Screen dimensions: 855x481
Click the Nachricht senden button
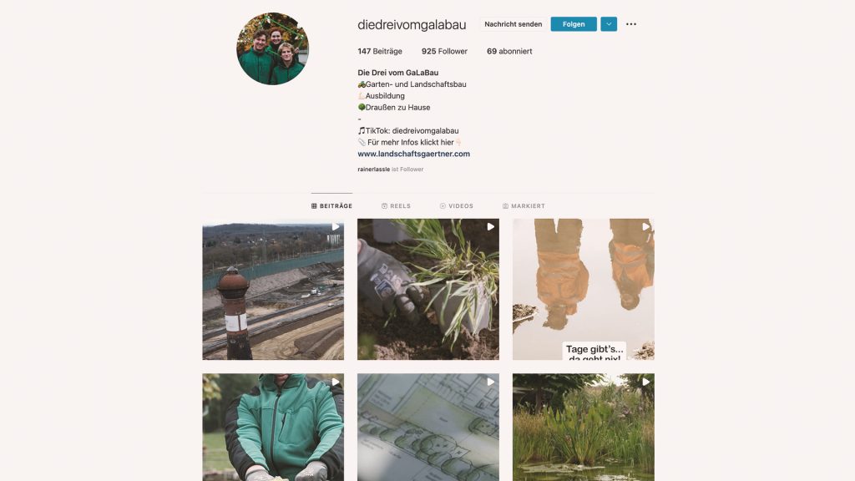point(514,24)
